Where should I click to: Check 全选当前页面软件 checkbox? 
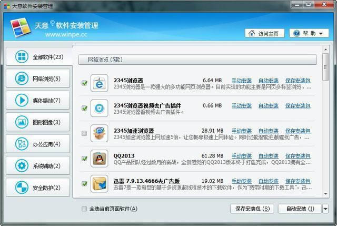(x=84, y=209)
